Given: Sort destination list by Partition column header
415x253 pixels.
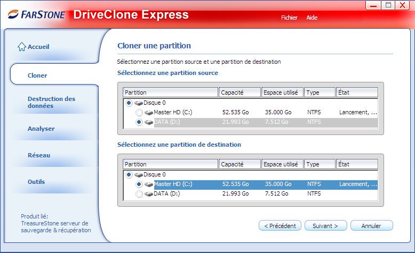Looking at the screenshot, I should pos(171,164).
